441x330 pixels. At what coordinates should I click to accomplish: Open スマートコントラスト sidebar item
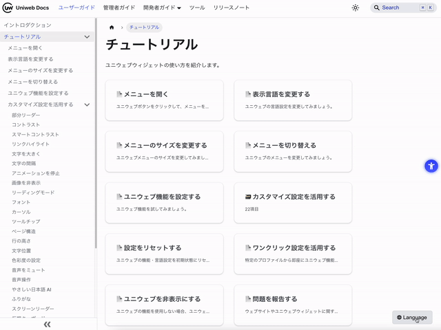coord(35,135)
